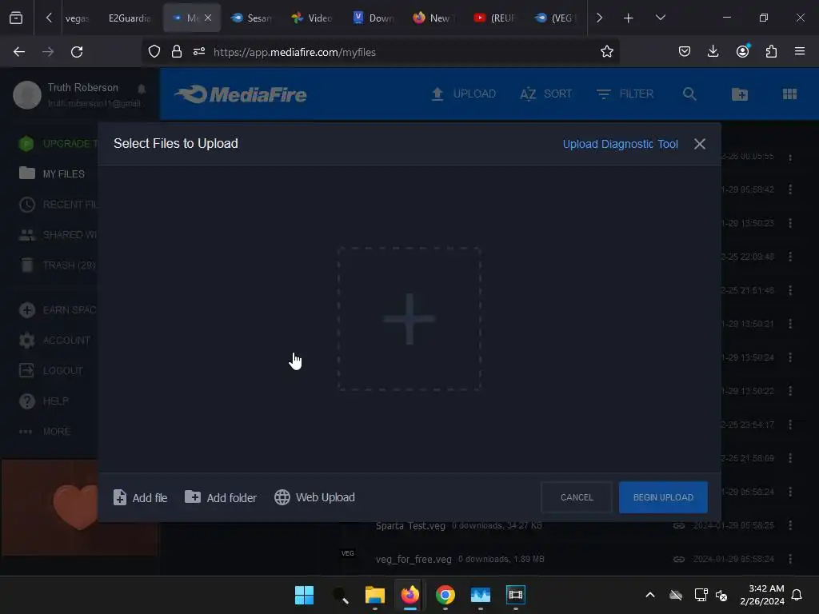Click the veg_for_free.veg file name
Image resolution: width=819 pixels, height=614 pixels.
coord(413,559)
